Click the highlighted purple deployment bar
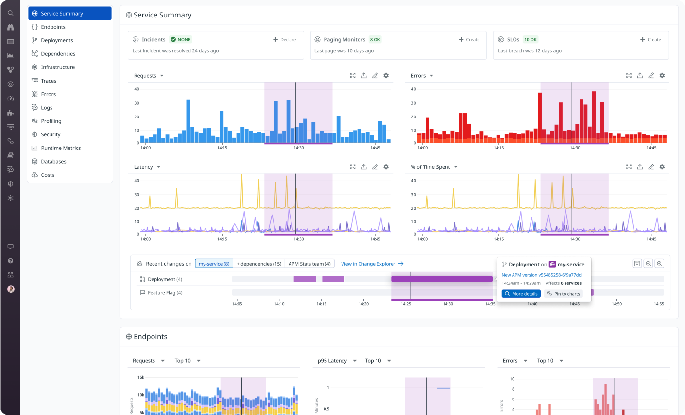 (442, 279)
